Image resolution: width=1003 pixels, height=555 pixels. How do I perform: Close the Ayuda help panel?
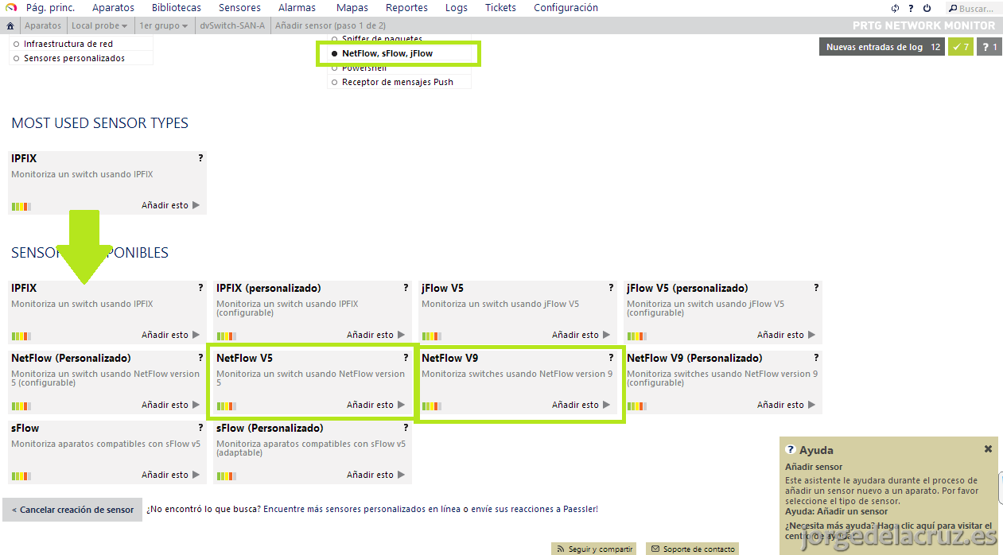coord(988,449)
